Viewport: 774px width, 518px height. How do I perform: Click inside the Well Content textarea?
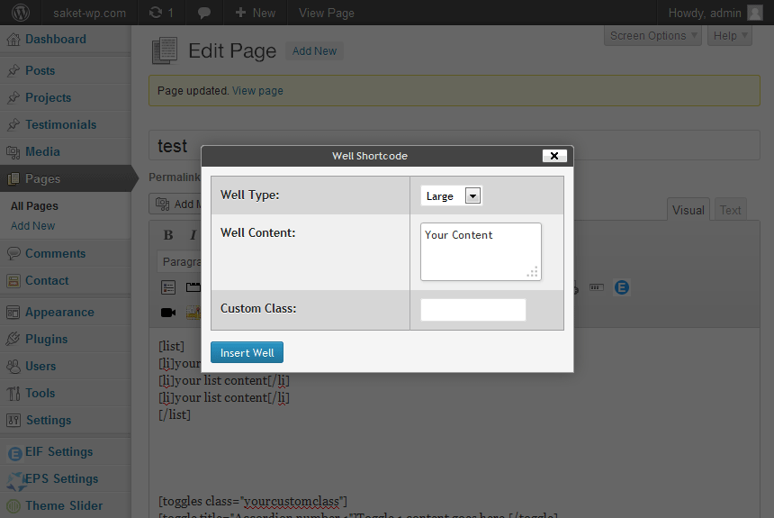tap(481, 252)
